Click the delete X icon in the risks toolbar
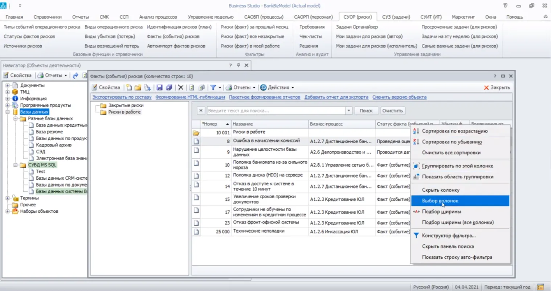The image size is (551, 291). tap(180, 87)
